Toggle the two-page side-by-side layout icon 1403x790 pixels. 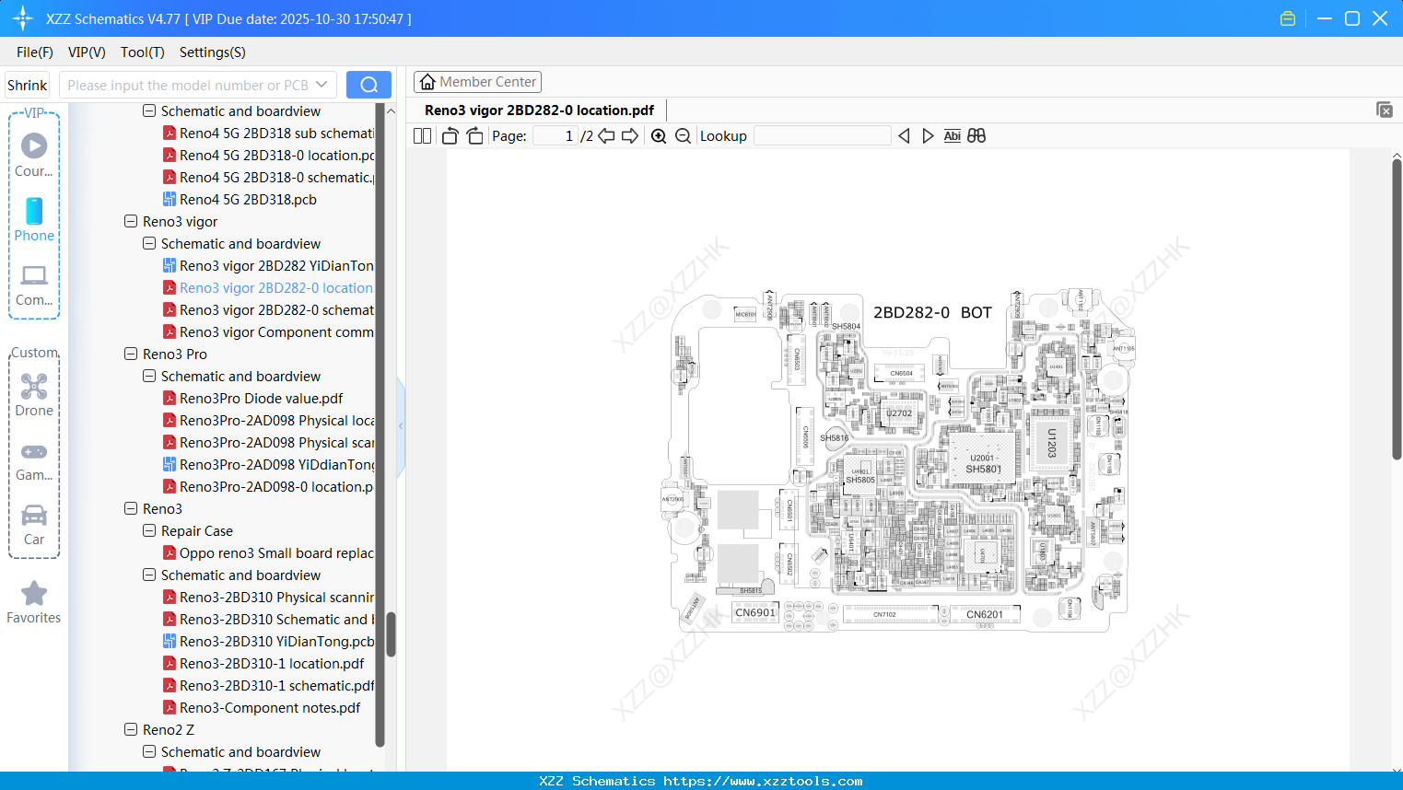click(x=422, y=136)
